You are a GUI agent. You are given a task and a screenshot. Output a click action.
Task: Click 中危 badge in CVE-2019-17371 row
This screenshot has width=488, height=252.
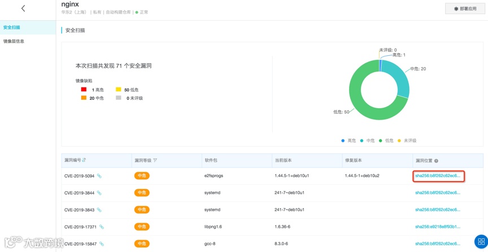coord(142,227)
